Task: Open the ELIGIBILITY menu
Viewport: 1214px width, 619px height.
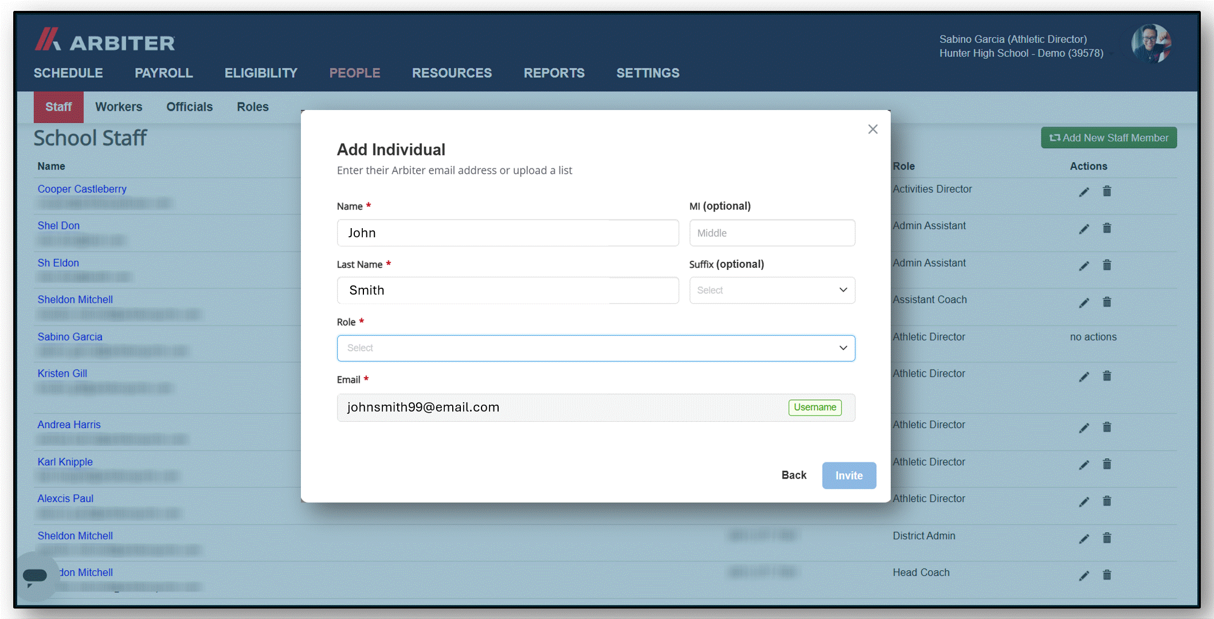Action: 261,73
